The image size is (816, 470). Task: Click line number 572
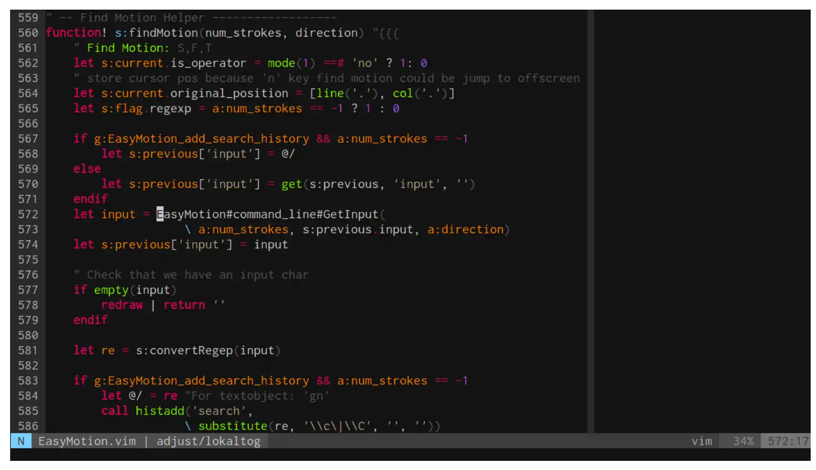click(x=28, y=214)
